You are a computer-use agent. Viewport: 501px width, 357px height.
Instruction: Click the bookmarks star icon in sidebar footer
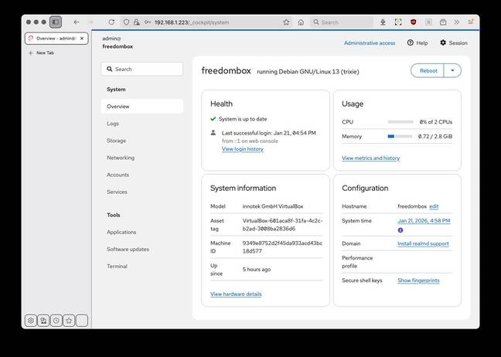(x=69, y=321)
